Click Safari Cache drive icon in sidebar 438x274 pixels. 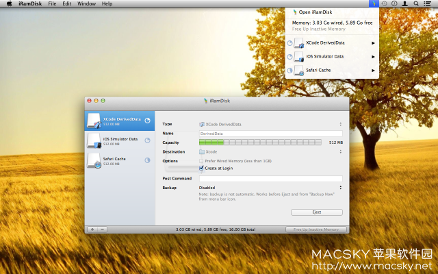94,160
